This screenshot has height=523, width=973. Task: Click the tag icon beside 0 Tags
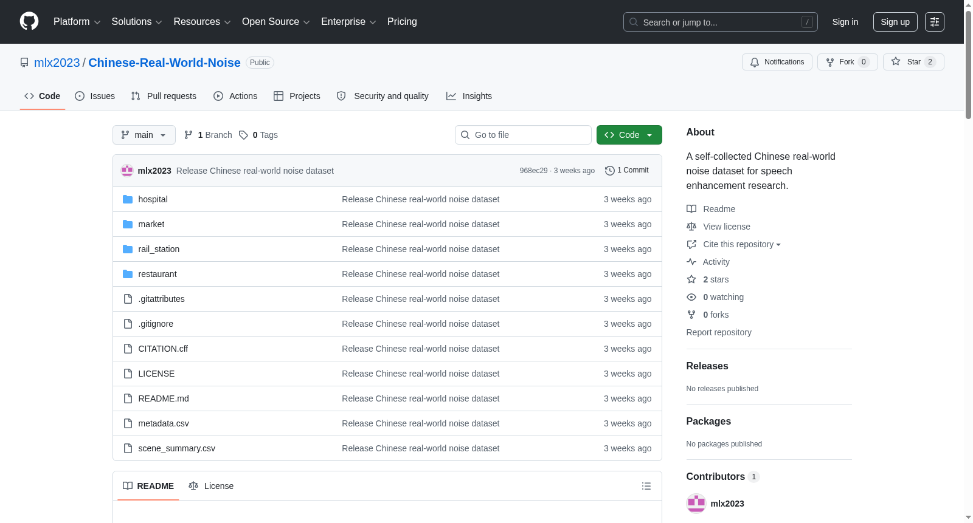point(243,135)
